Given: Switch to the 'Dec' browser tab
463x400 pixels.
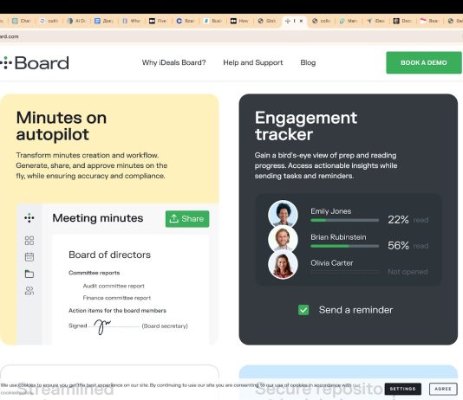Looking at the screenshot, I should (x=375, y=21).
